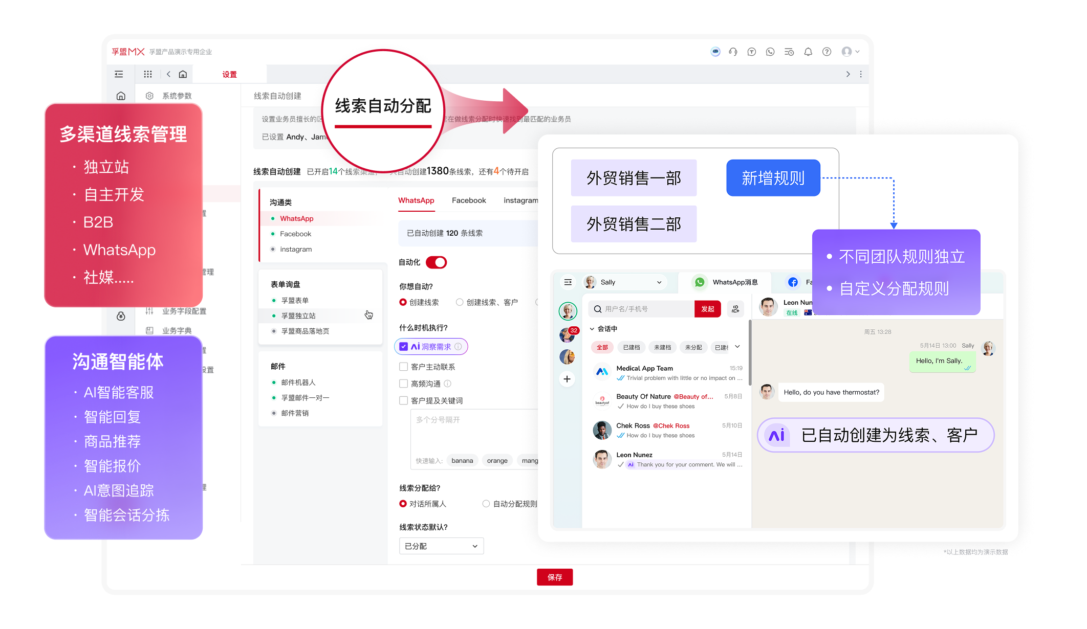The height and width of the screenshot is (629, 1087).
Task: Switch to the Facebook channel tab
Action: 469,200
